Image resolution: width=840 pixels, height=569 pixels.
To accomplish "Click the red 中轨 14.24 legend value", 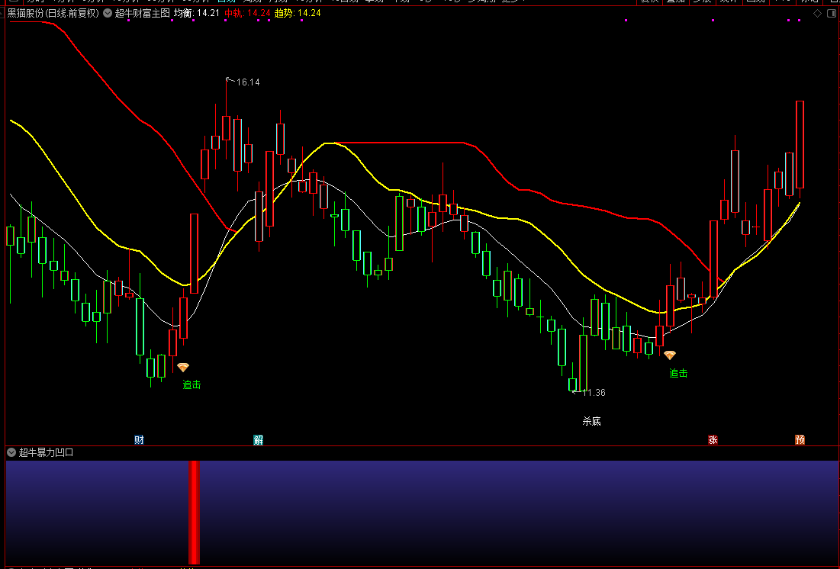I will click(x=247, y=13).
